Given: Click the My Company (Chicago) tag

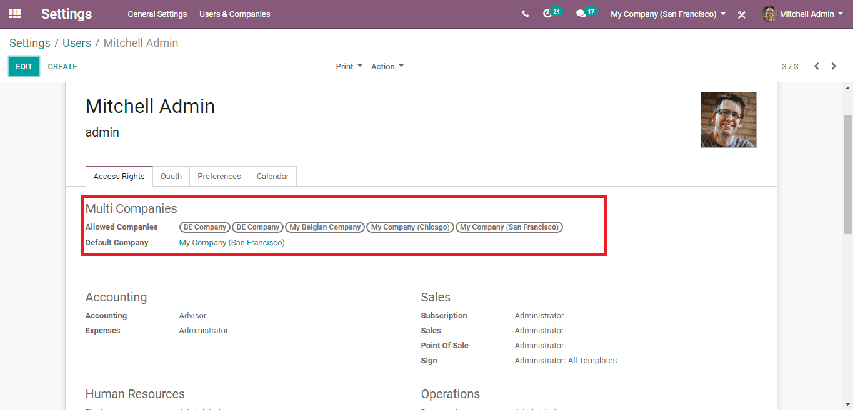Looking at the screenshot, I should click(411, 227).
